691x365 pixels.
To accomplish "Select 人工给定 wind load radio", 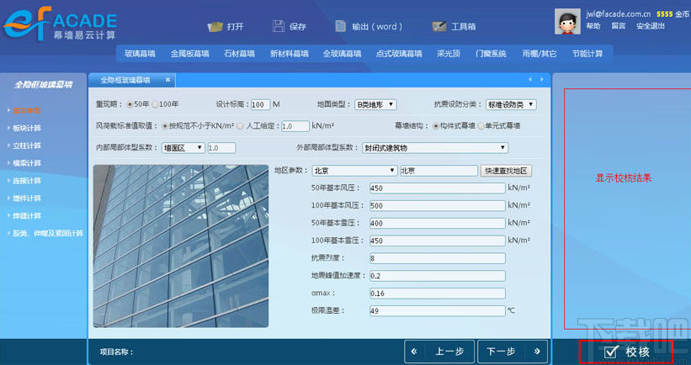I will [x=240, y=126].
